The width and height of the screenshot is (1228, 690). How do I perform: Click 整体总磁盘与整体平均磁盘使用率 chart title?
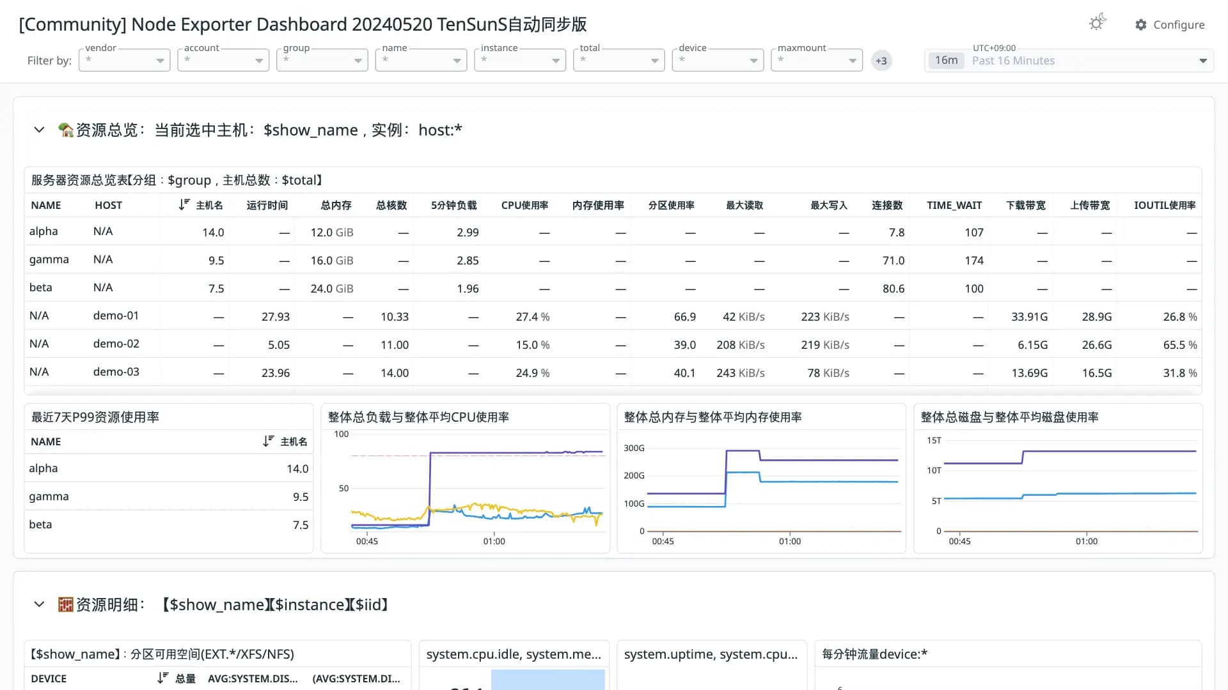[x=1009, y=417]
